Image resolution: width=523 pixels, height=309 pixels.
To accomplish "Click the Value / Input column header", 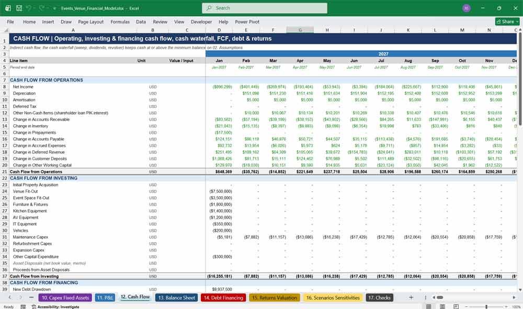I will click(x=181, y=61).
